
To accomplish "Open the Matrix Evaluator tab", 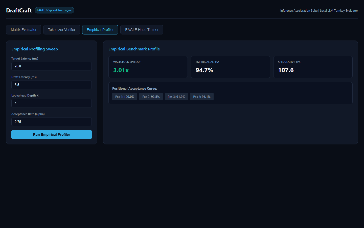I will (x=24, y=30).
